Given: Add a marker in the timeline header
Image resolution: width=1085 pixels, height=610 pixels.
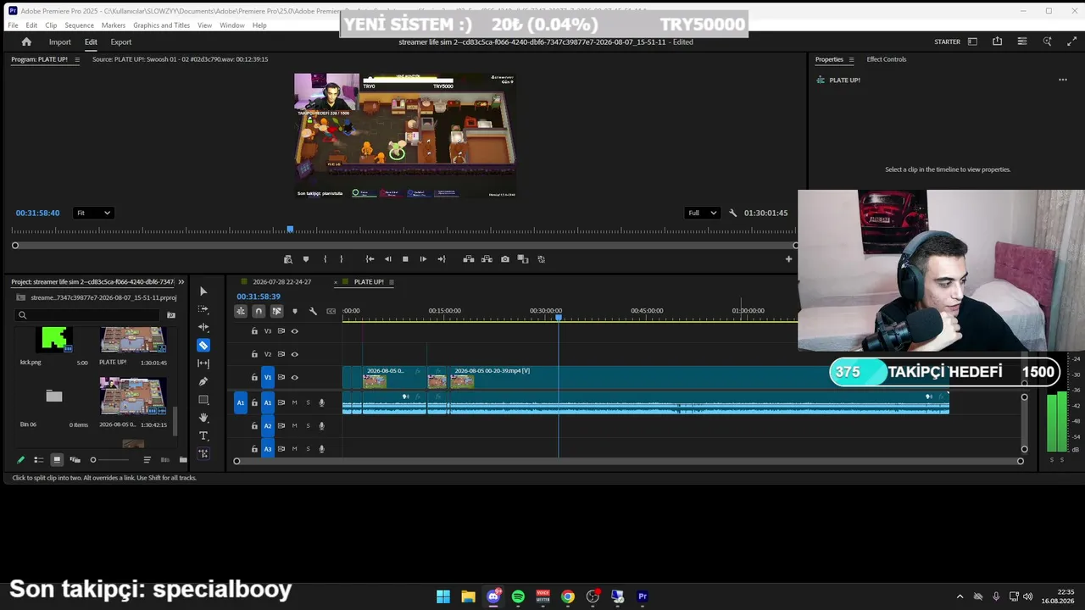Looking at the screenshot, I should click(295, 311).
